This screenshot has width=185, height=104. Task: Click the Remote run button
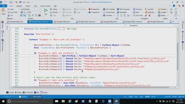(54, 12)
